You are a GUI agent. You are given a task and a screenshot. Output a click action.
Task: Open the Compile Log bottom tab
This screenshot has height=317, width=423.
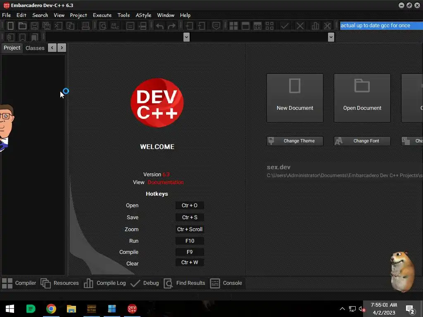(105, 283)
